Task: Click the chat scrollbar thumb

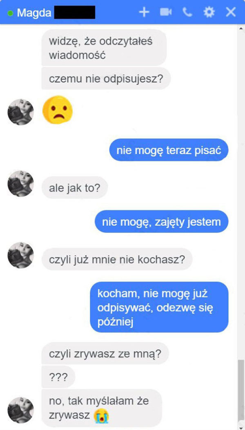Action: pos(241,390)
